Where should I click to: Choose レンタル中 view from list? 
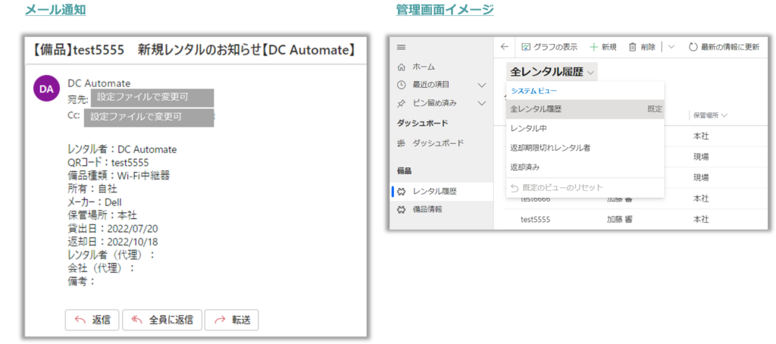tap(529, 129)
